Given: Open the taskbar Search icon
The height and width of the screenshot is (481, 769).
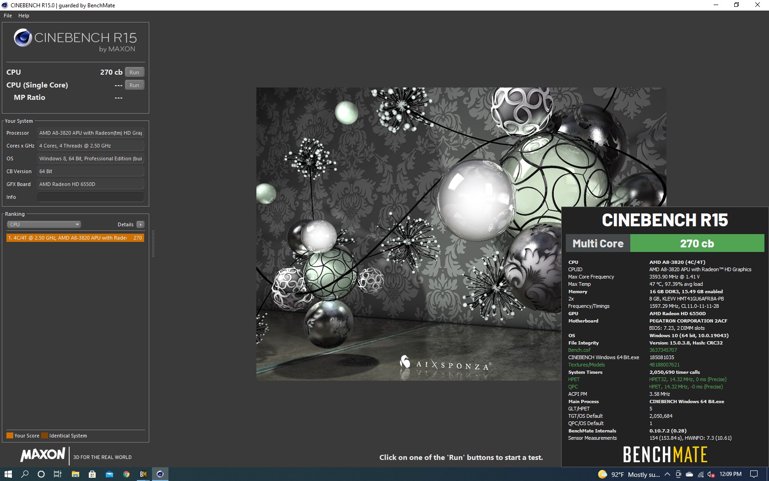Looking at the screenshot, I should point(25,474).
